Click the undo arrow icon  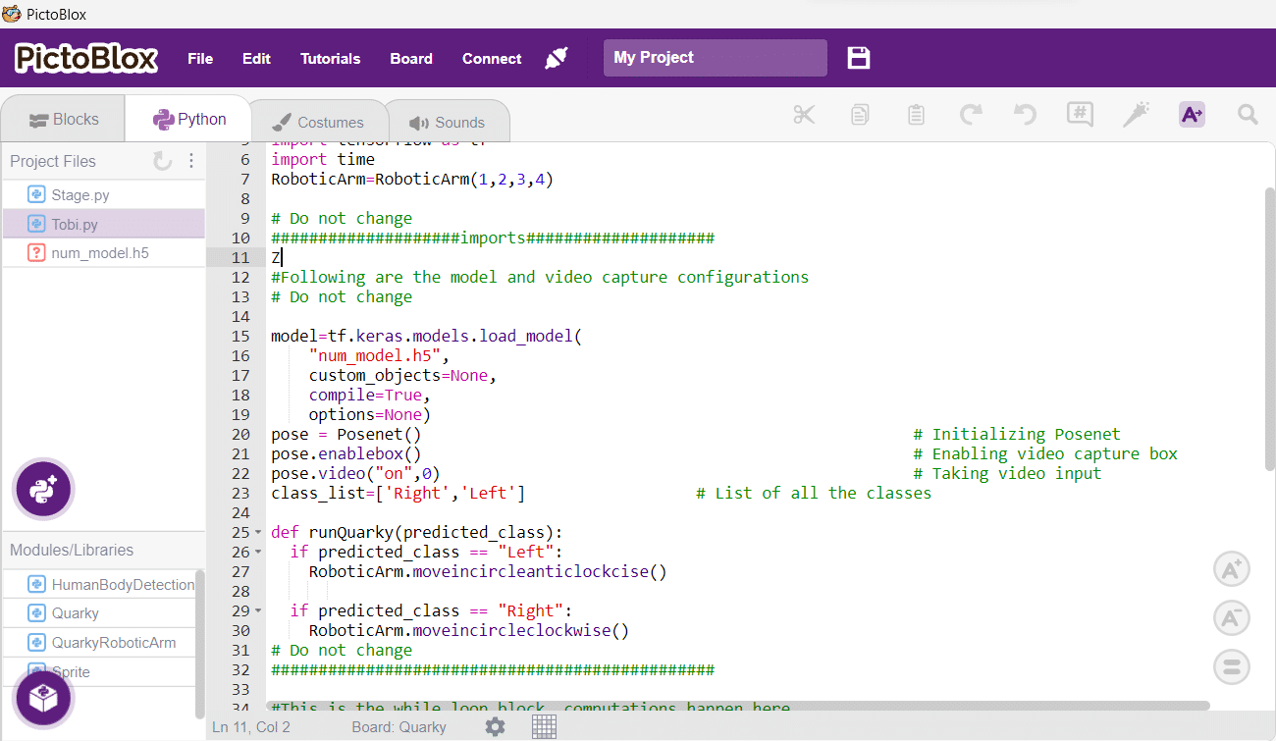1025,115
